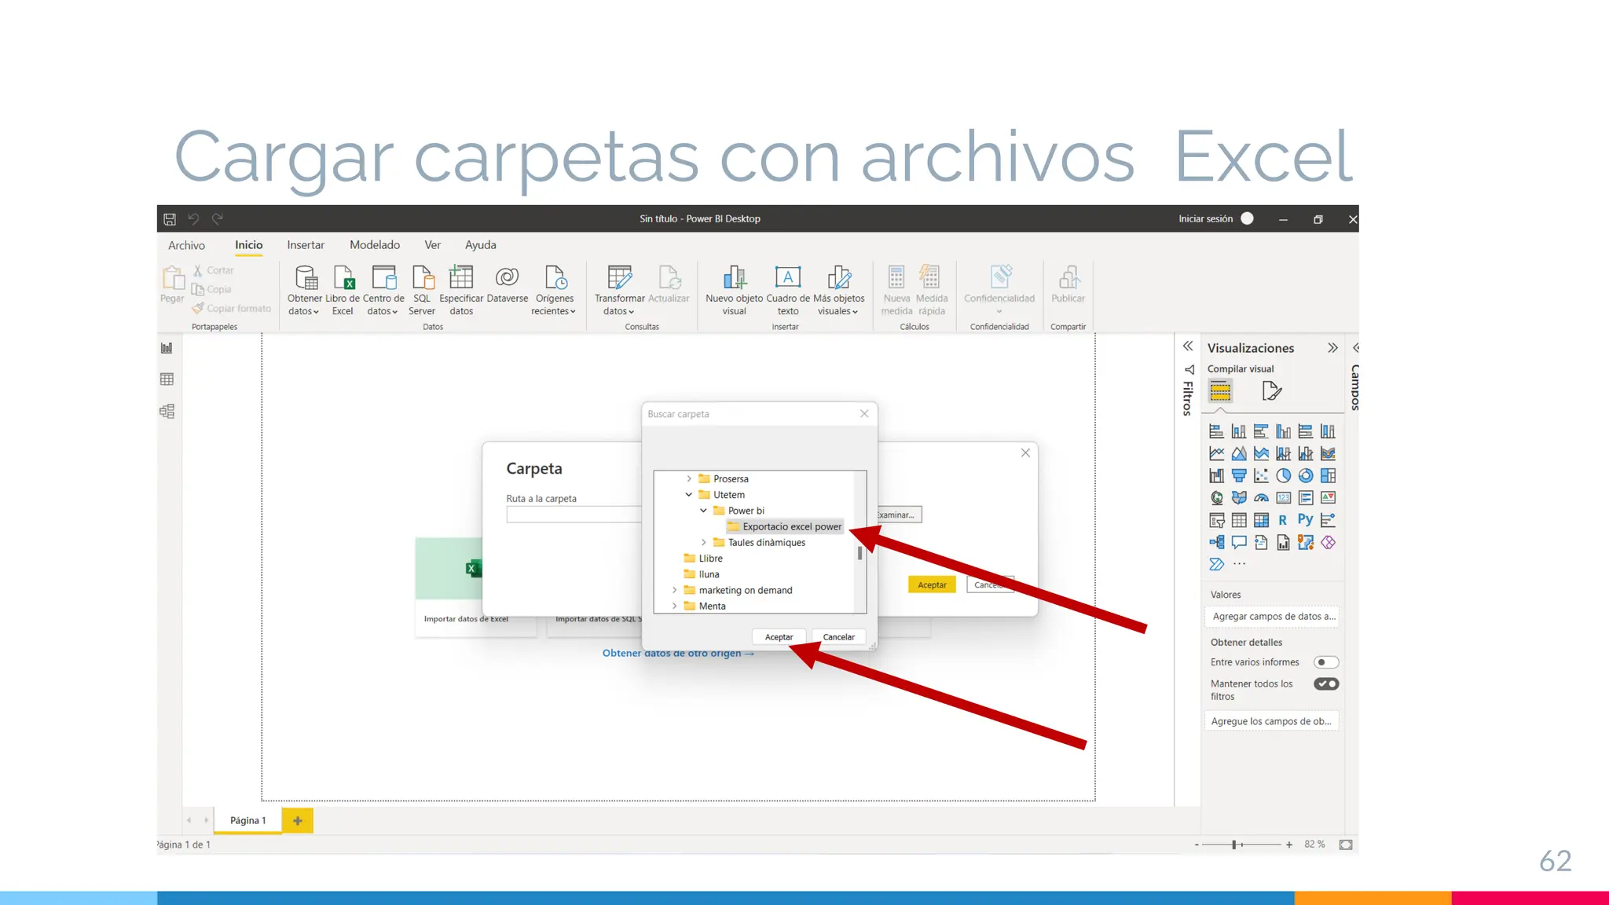Image resolution: width=1609 pixels, height=905 pixels.
Task: Switch to the Inicio tab
Action: pyautogui.click(x=248, y=245)
